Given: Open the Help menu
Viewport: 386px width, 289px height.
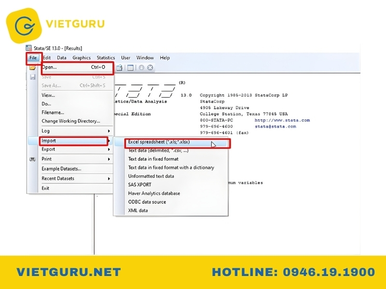Looking at the screenshot, I should click(x=165, y=58).
